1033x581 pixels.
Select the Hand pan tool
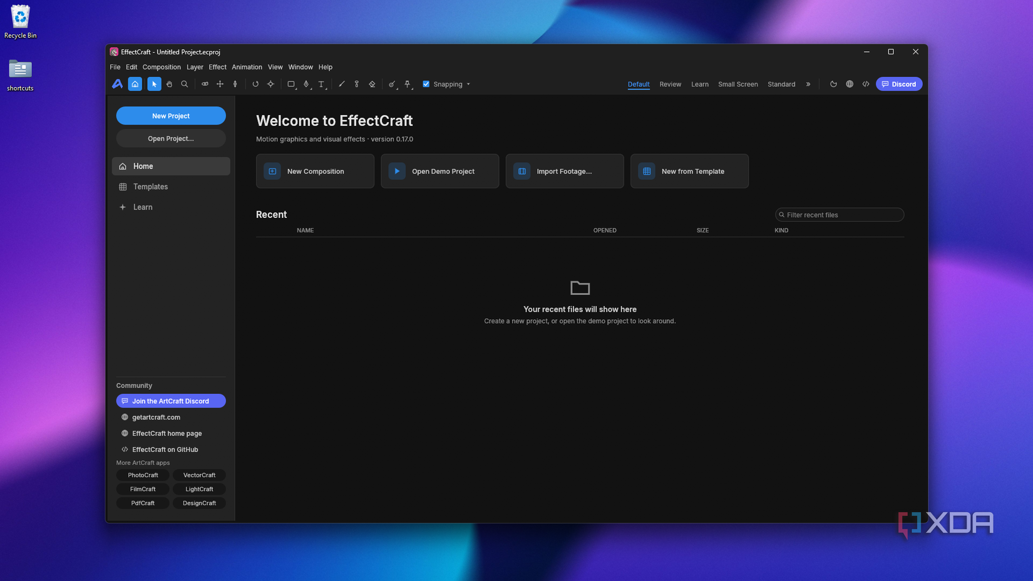(x=169, y=84)
